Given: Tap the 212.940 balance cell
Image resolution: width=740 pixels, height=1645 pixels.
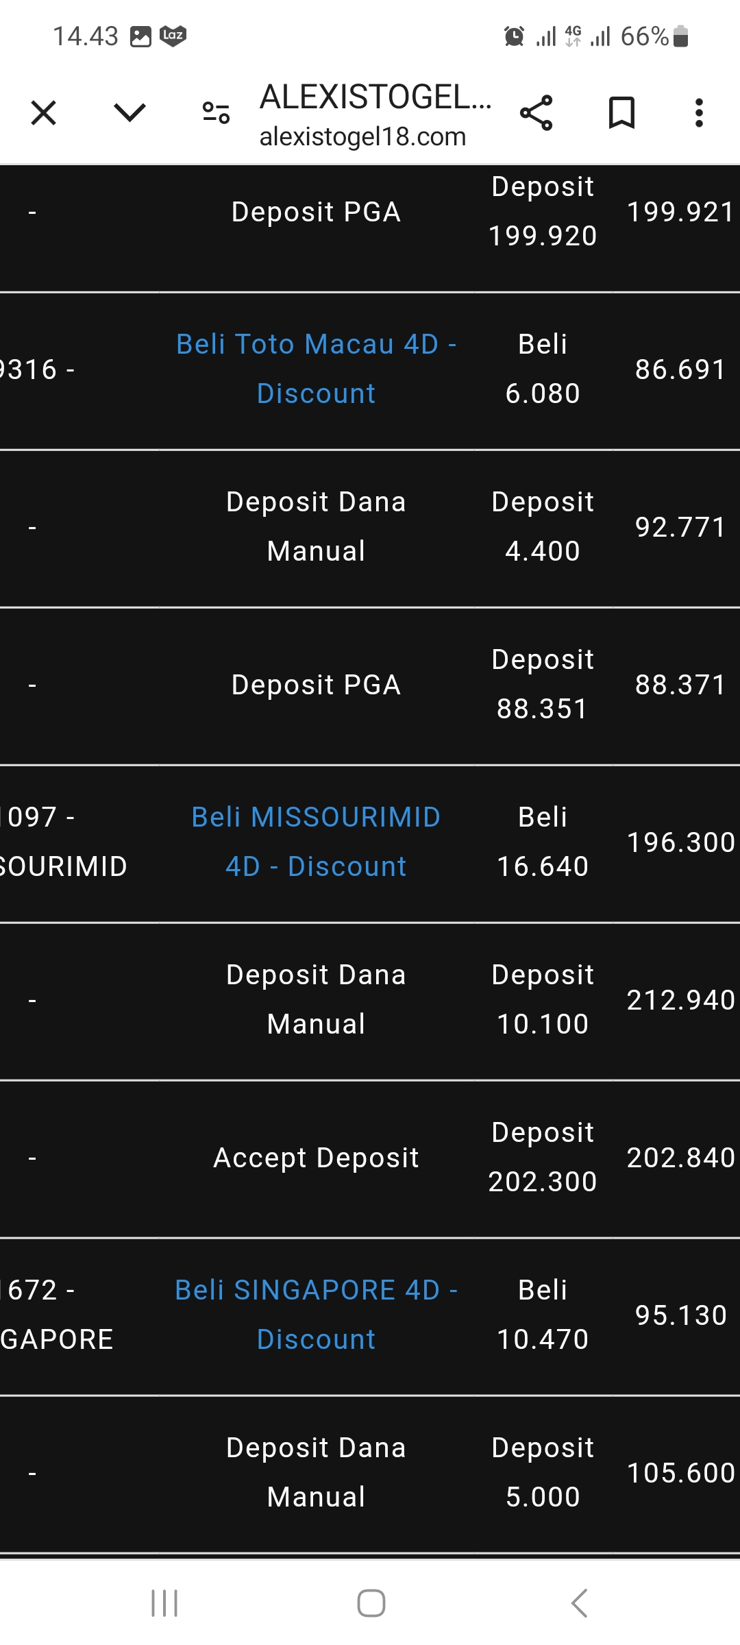Looking at the screenshot, I should coord(680,1001).
